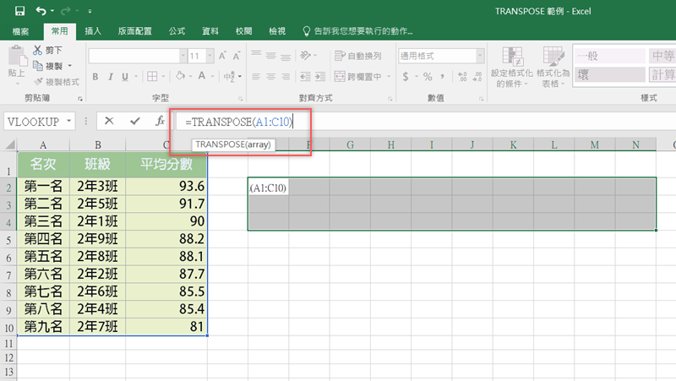Screen dimensions: 676x381
Task: Toggle Bold formatting button
Action: (x=96, y=77)
